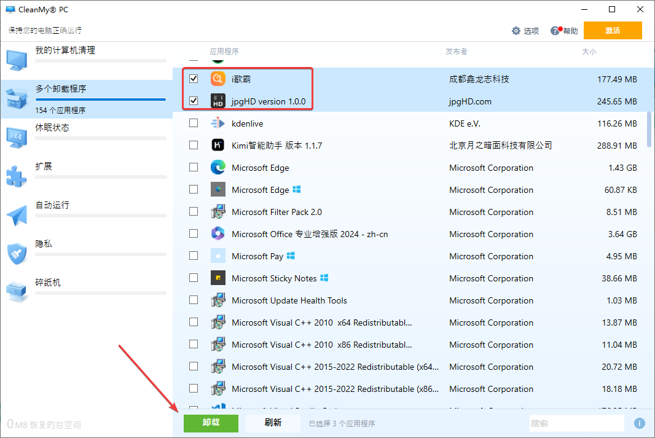Sort by 发布者 column header

[x=456, y=52]
